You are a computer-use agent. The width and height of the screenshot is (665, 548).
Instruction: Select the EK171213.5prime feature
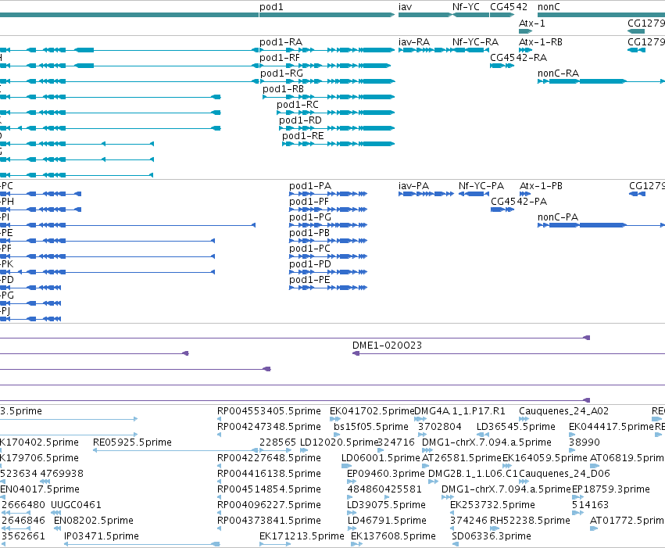coord(275,544)
